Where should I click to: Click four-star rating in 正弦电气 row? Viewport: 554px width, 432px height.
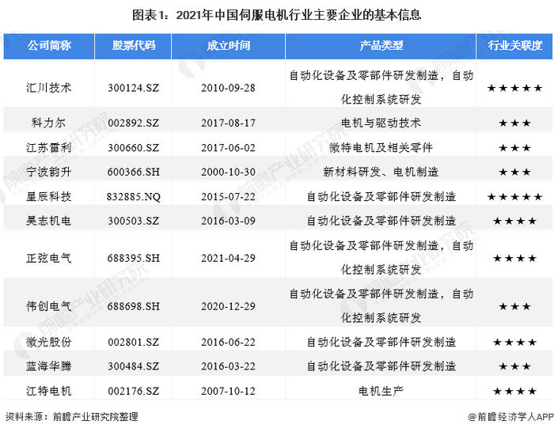(514, 259)
